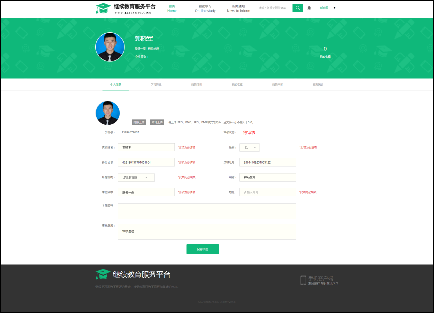Click the 保存信息 save button
Screen dimensions: 434x313
202,249
